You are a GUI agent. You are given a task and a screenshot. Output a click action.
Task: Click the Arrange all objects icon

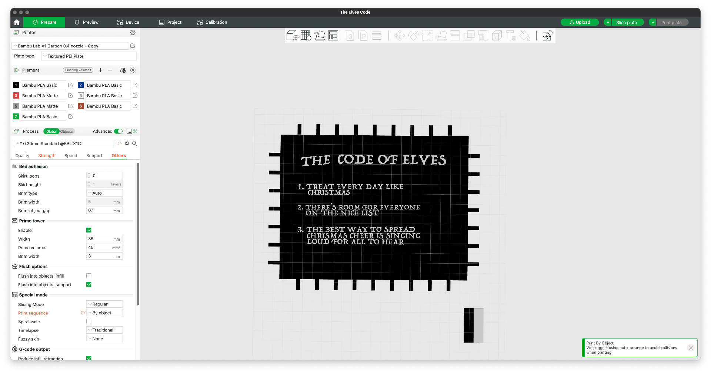(333, 36)
